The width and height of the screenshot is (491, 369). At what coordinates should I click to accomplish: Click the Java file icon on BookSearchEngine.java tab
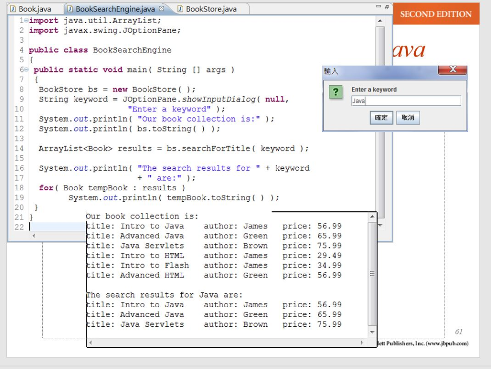[x=71, y=8]
